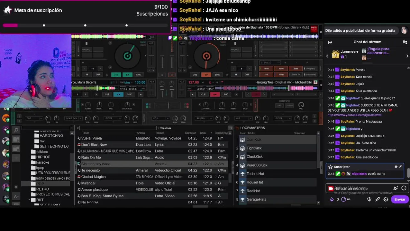Click the left deck AGUDO knob

point(88,105)
